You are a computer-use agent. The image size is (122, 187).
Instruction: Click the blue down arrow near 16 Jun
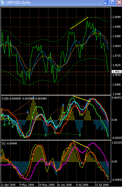(x=63, y=105)
